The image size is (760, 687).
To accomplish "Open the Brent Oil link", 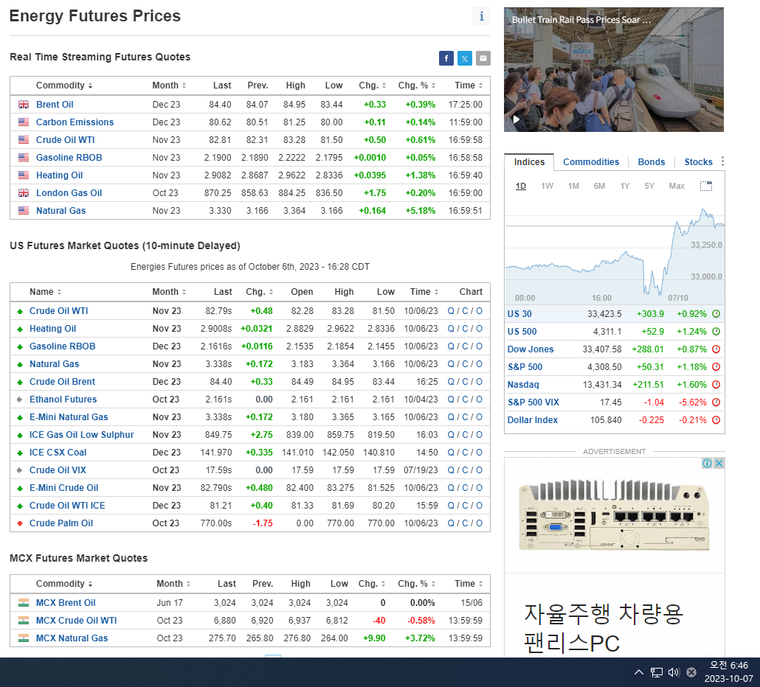I will [55, 105].
